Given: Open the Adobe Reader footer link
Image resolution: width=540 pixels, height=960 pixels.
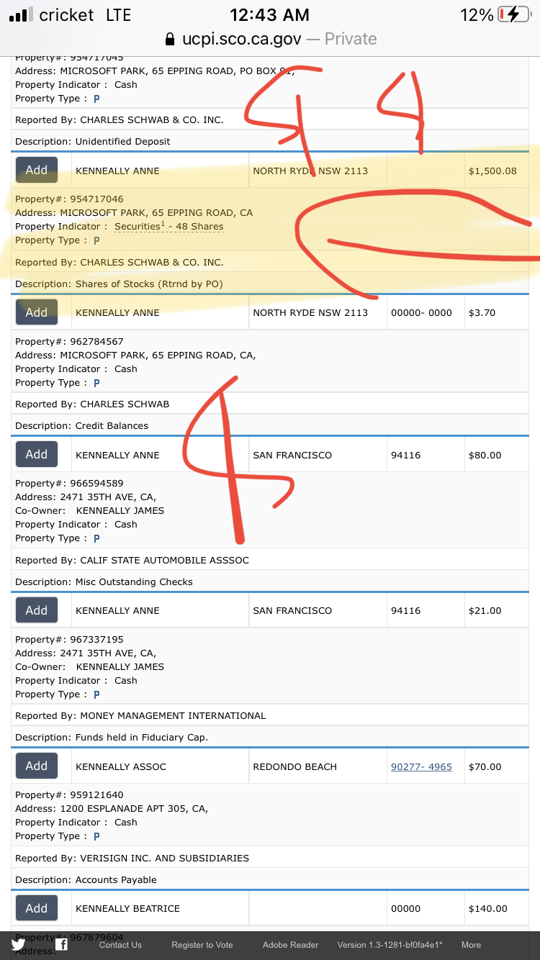Looking at the screenshot, I should 291,945.
